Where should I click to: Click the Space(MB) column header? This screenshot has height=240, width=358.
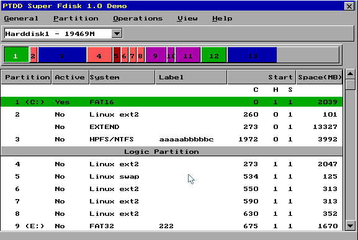(x=319, y=77)
